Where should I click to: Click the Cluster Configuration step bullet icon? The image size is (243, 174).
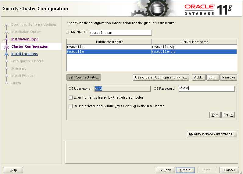click(6, 46)
